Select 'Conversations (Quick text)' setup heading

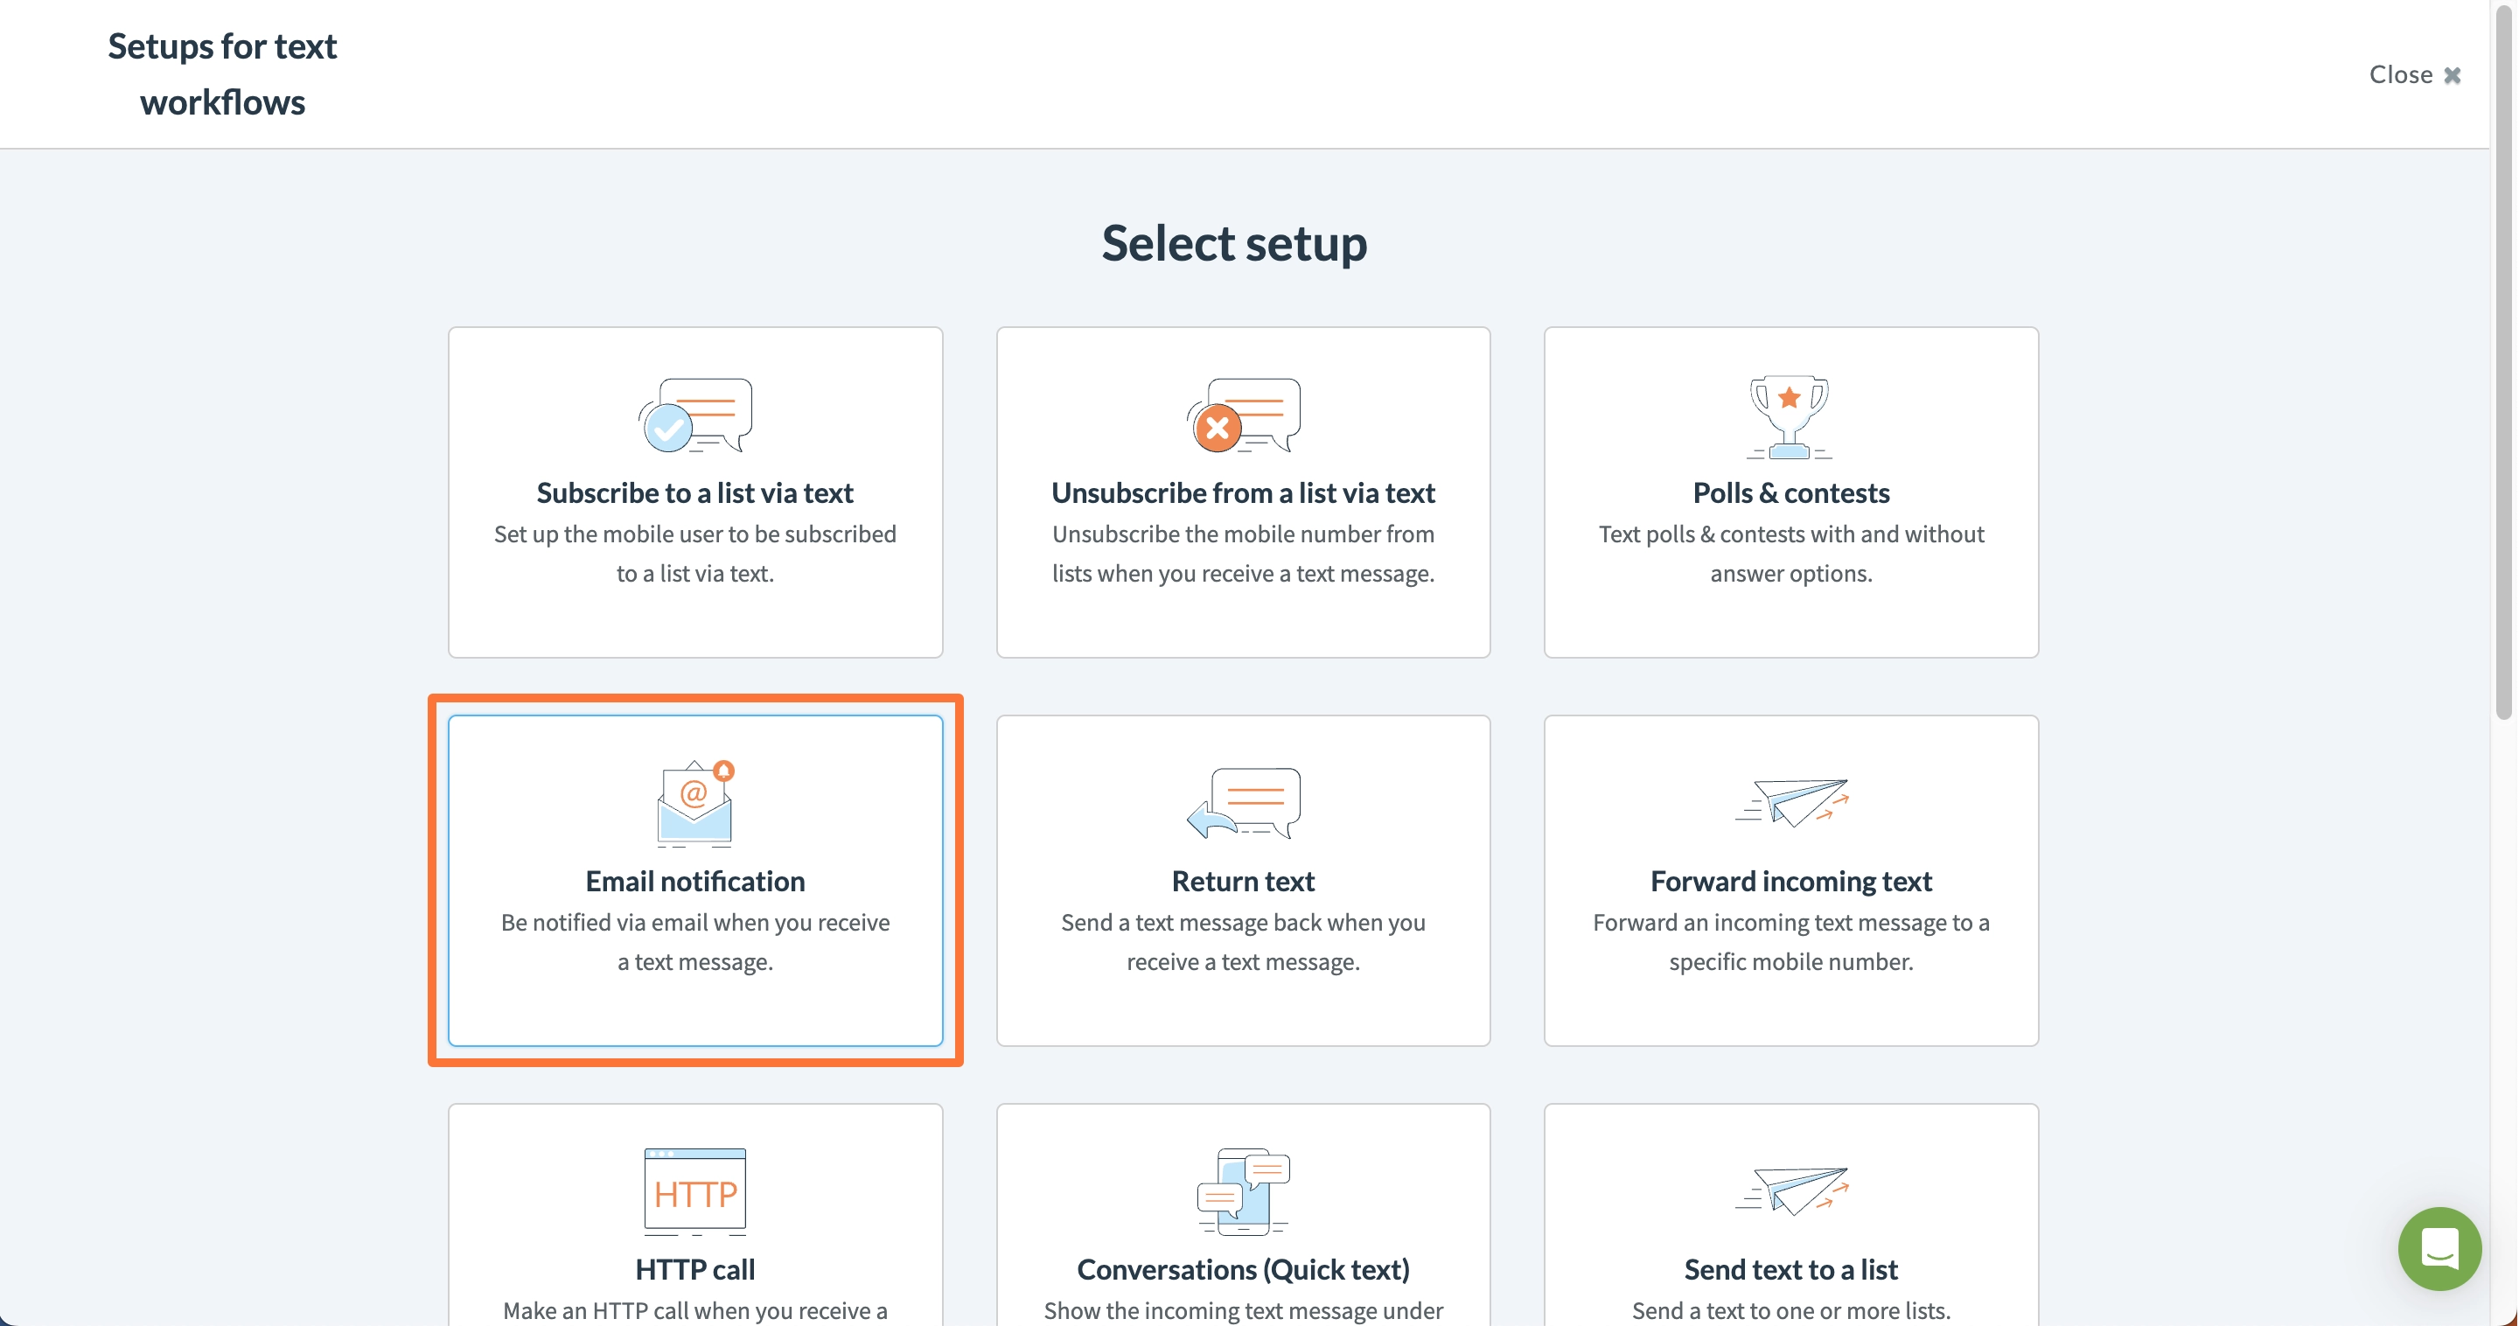(1243, 1269)
